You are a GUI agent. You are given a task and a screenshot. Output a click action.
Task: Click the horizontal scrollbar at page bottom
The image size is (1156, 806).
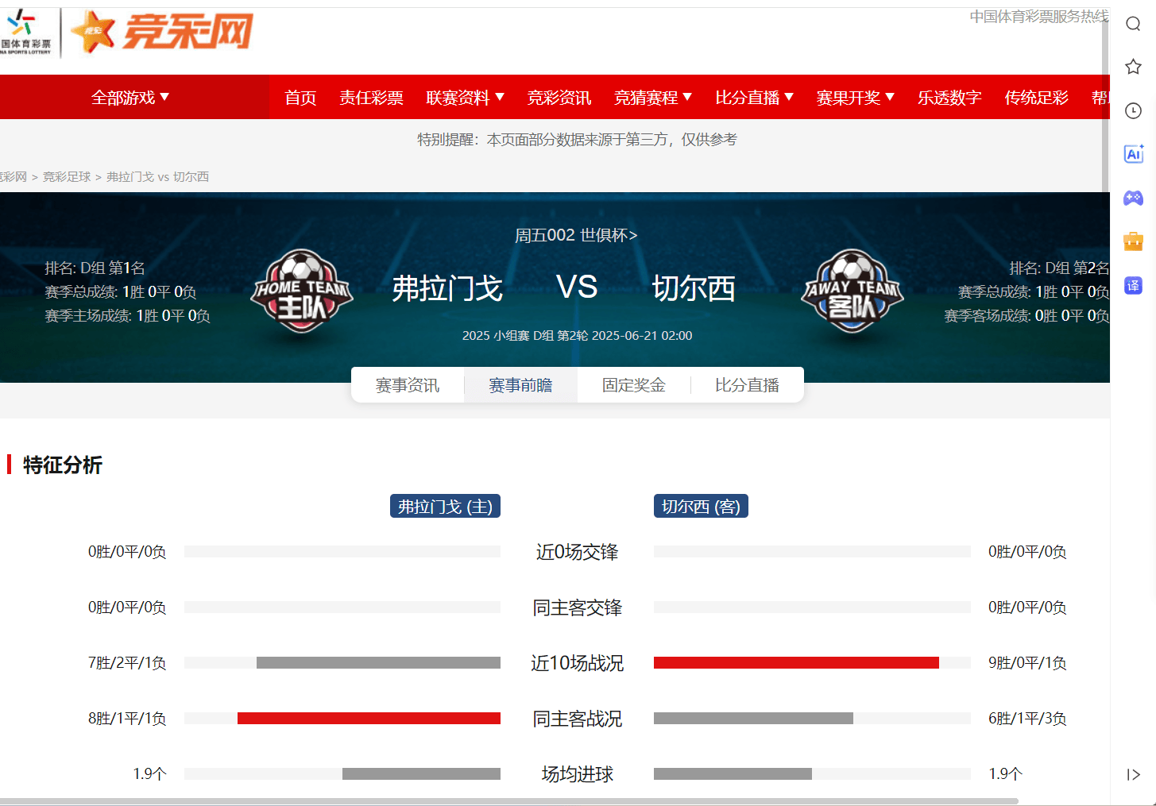coord(508,801)
